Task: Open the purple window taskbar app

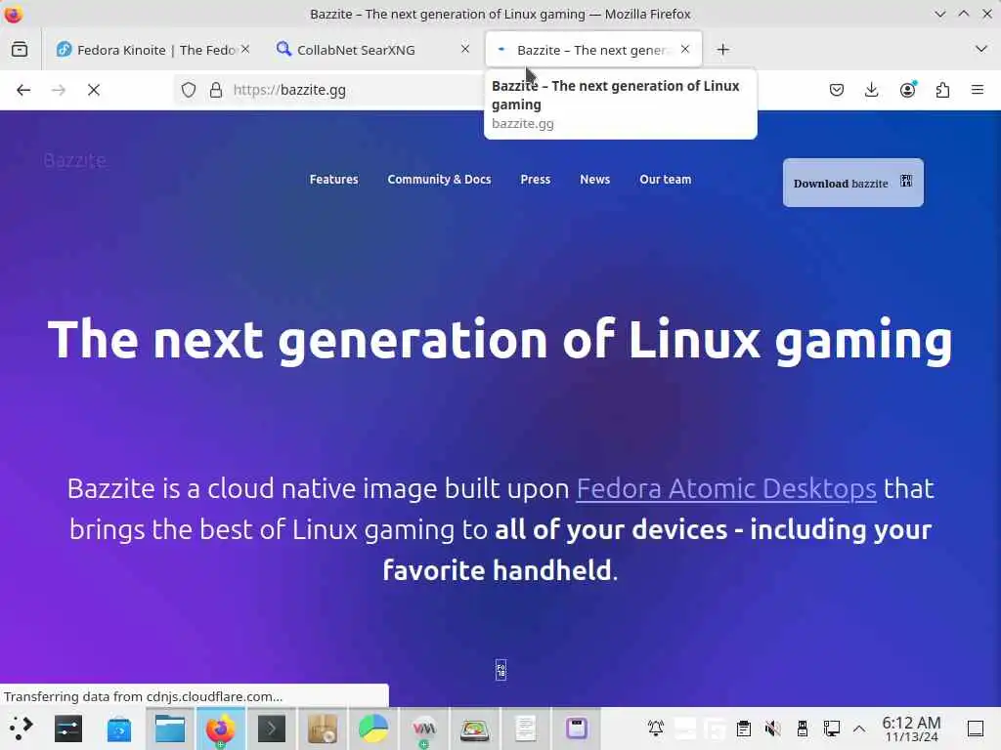Action: tap(577, 729)
